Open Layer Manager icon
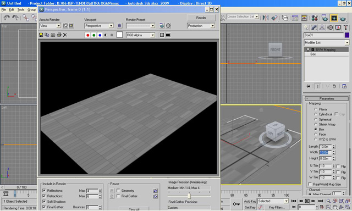352x211 pixels. pos(285,18)
